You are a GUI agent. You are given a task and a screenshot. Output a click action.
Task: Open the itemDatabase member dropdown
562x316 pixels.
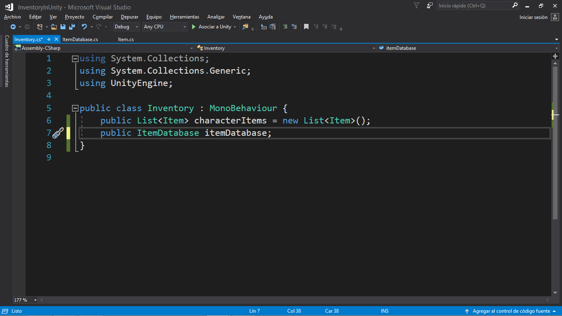[468, 48]
